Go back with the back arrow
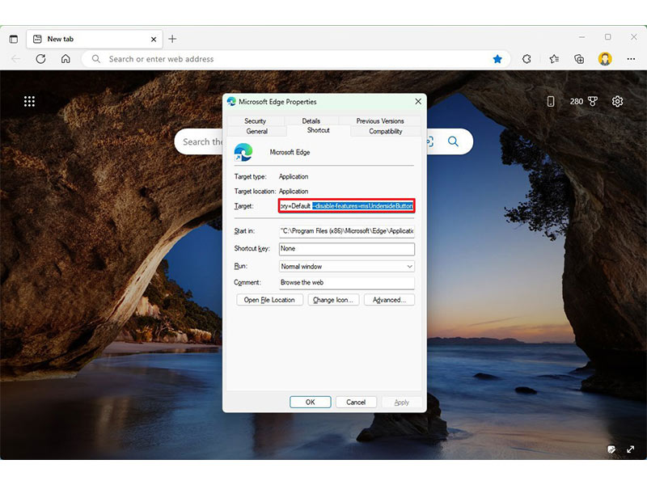Screen dimensions: 647x485 pyautogui.click(x=15, y=59)
